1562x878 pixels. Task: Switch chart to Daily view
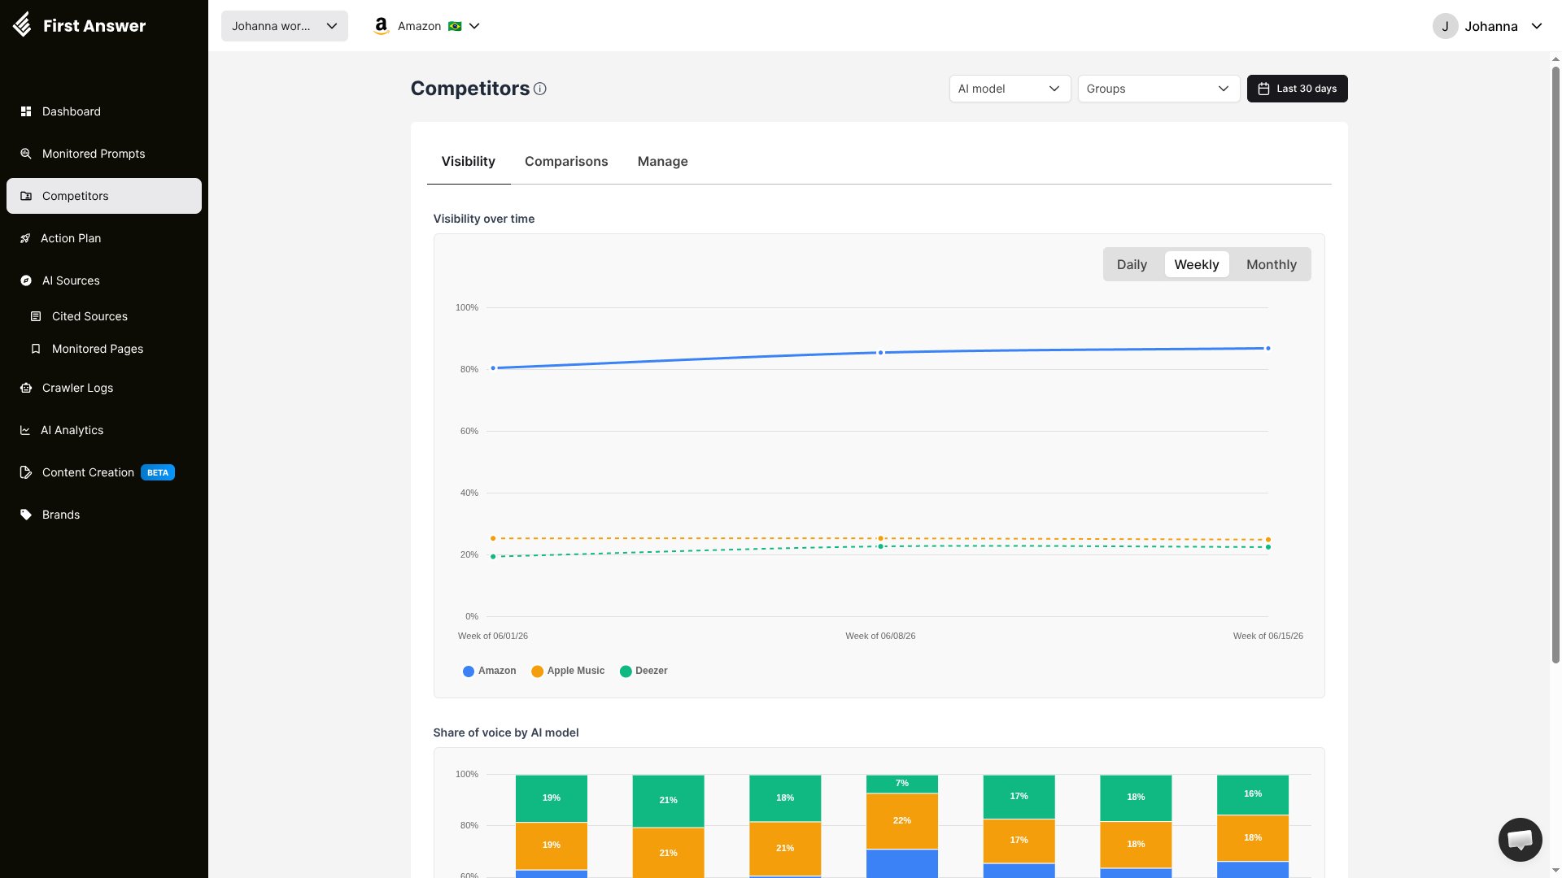1132,264
